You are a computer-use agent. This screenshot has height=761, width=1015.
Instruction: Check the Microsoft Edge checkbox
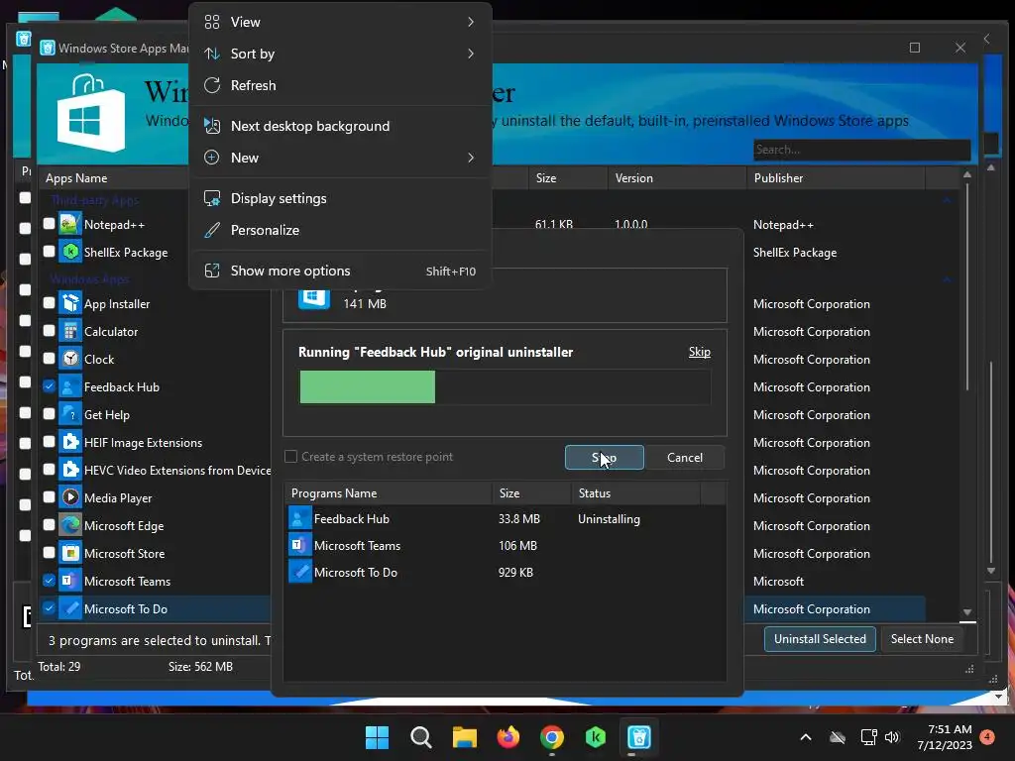[x=49, y=524]
